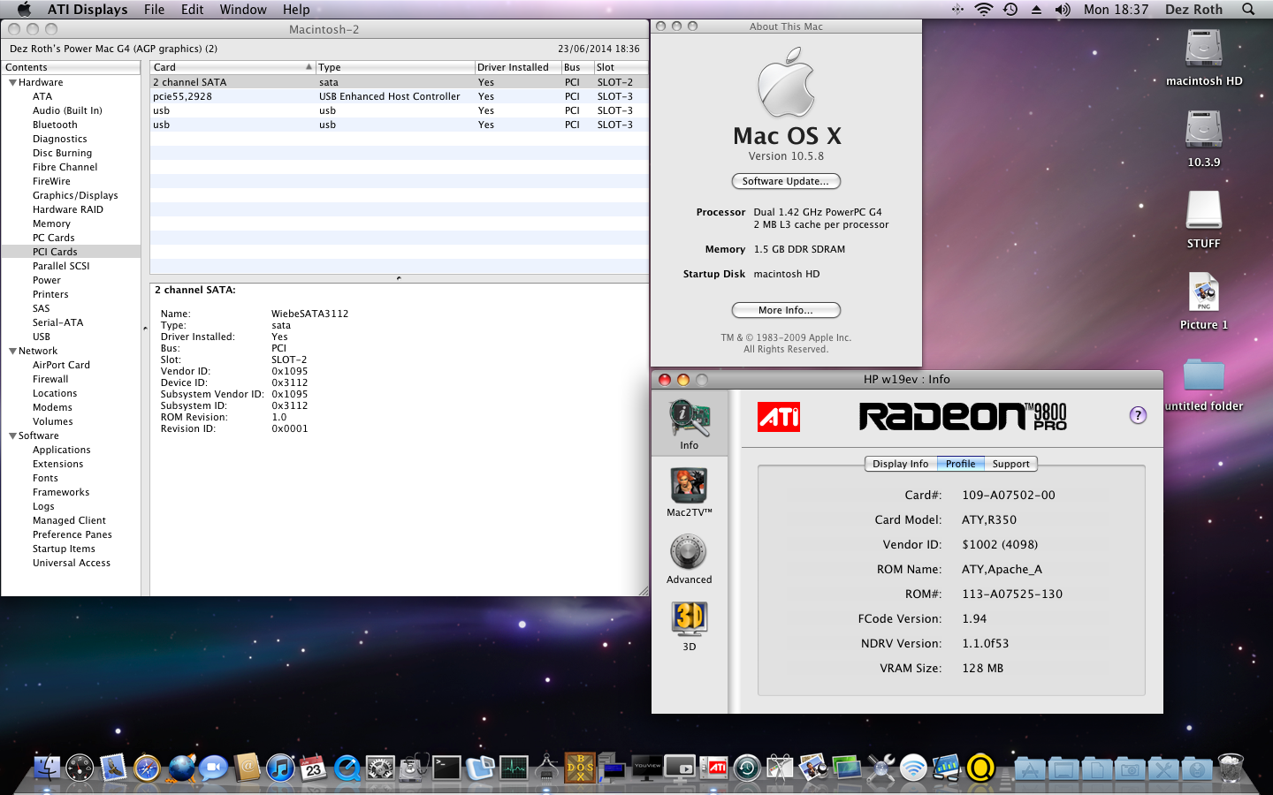Sort by the Slot column header
This screenshot has width=1273, height=795.
tap(621, 67)
